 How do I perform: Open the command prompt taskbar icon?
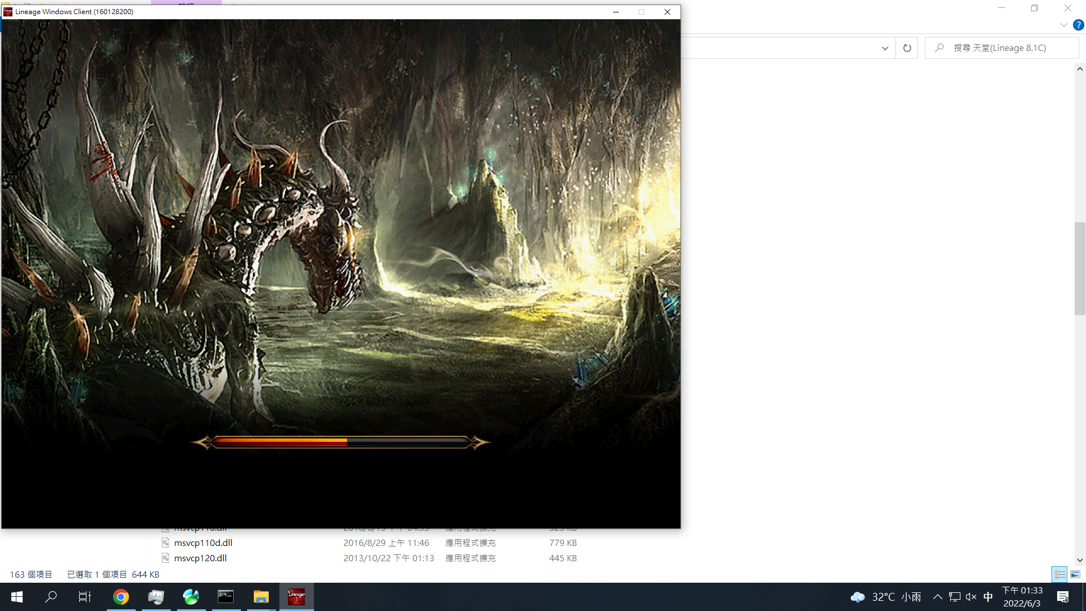pos(226,597)
